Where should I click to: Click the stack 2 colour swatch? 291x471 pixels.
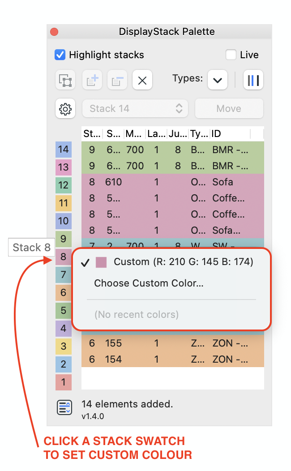point(64,364)
